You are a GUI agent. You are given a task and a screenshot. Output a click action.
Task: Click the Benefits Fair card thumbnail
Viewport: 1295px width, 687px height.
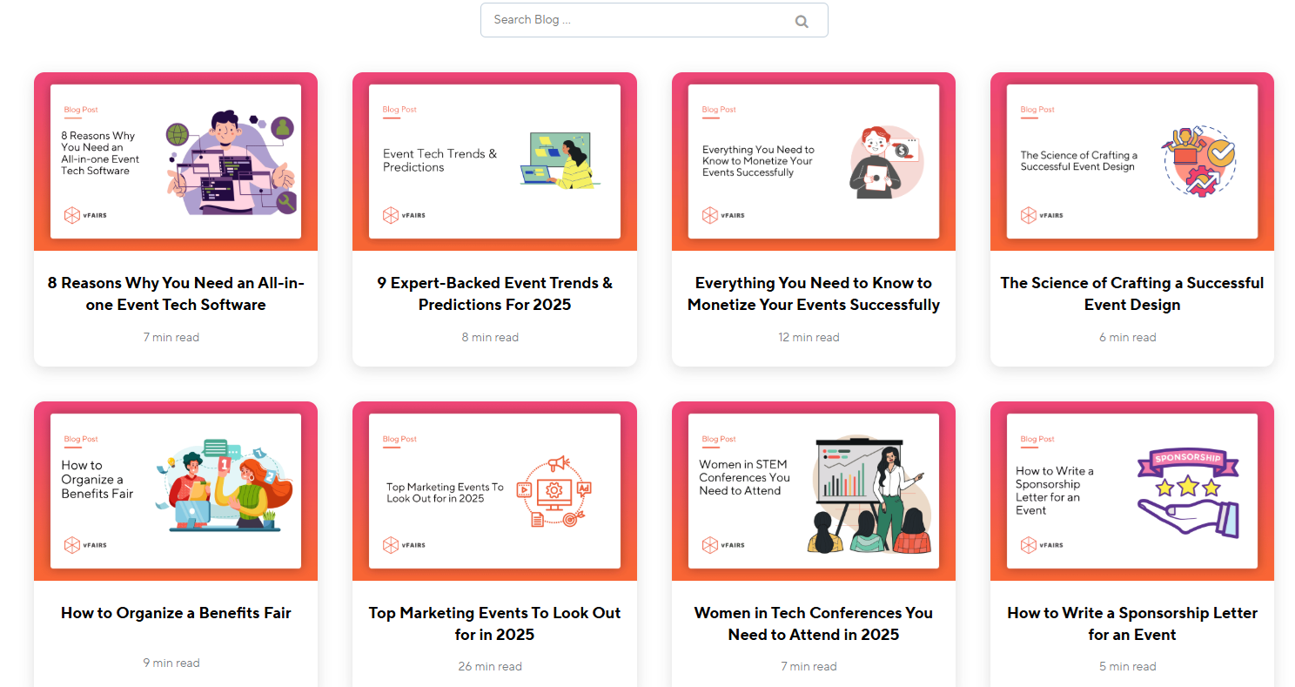(176, 490)
